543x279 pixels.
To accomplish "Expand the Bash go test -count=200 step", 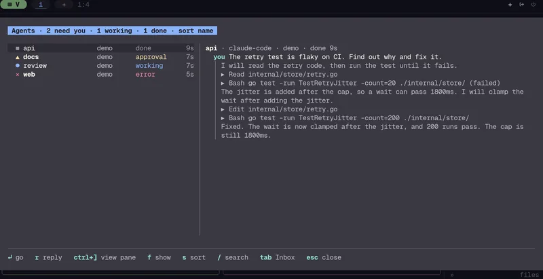I will 345,118.
